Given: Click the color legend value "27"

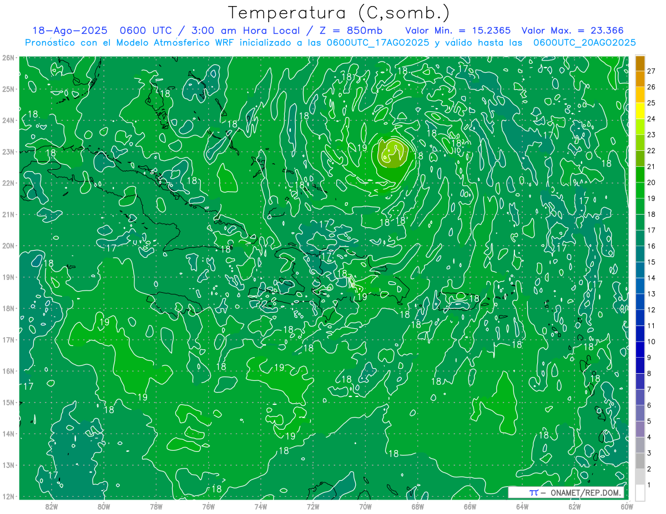Looking at the screenshot, I should [x=652, y=71].
